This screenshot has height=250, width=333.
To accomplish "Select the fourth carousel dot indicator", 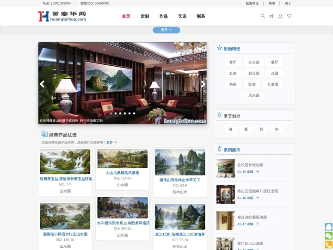I will pos(125,113).
